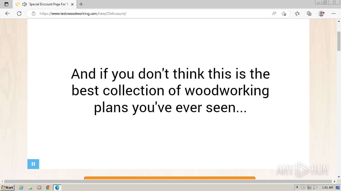This screenshot has height=191, width=341.
Task: Open the Action Center flag icon in the tray
Action: click(316, 188)
